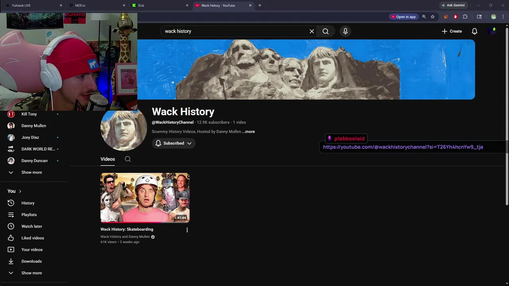
Task: Search within channel magnifier icon
Action: [x=128, y=159]
